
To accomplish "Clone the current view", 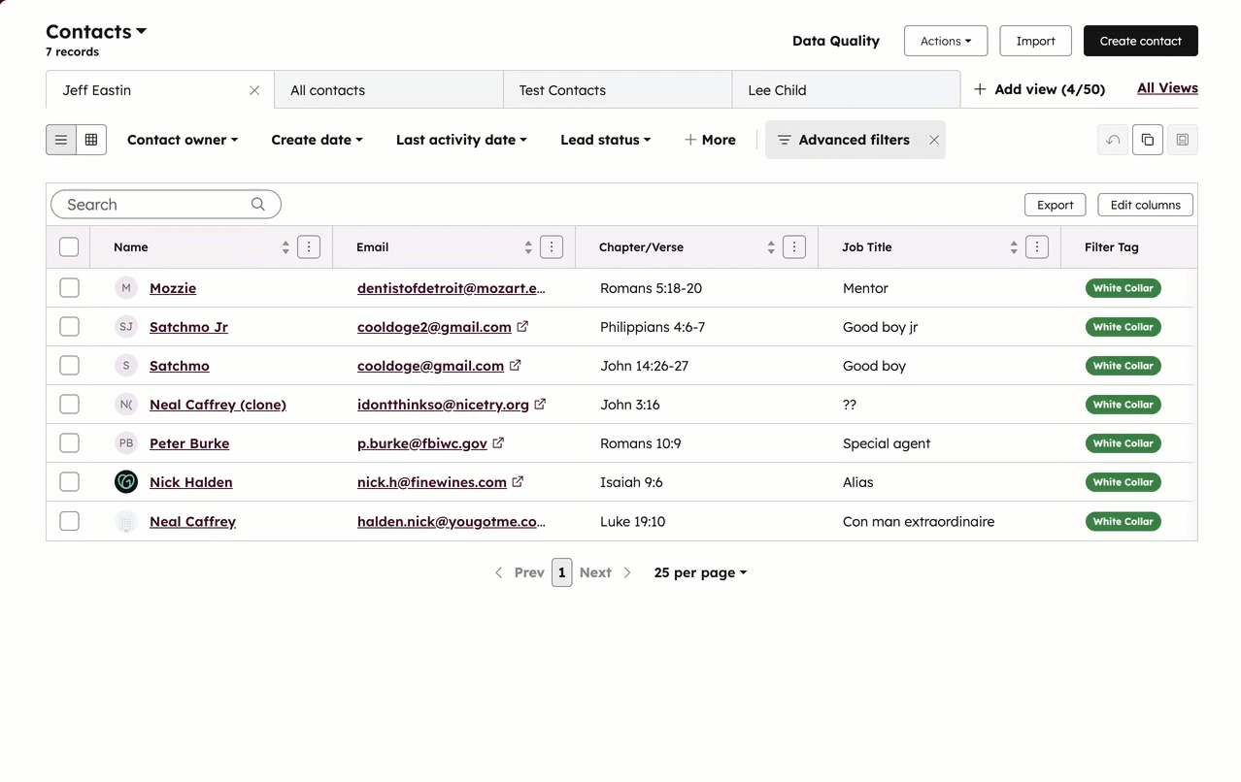I will coord(1147,139).
